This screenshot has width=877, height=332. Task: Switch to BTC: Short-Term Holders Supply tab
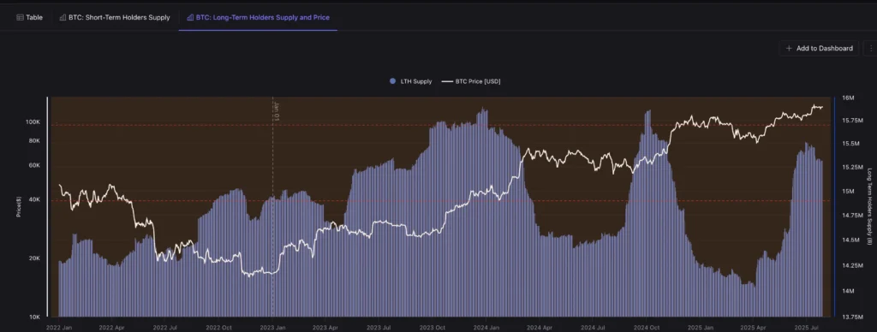[115, 17]
